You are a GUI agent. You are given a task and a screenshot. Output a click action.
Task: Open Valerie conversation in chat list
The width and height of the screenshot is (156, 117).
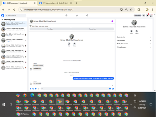click(x=14, y=51)
